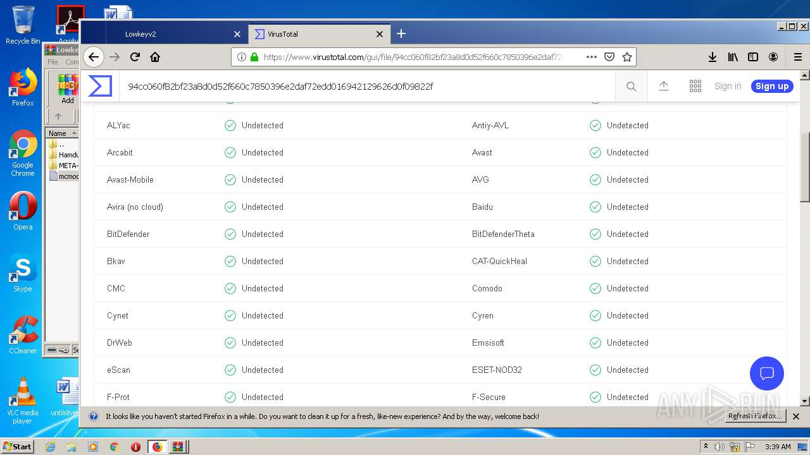Select the META- folder in WinRAR

click(63, 166)
